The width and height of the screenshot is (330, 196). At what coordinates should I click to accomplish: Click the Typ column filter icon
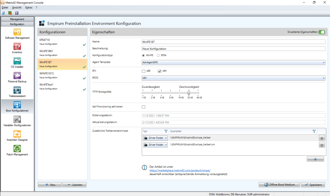coord(166,131)
